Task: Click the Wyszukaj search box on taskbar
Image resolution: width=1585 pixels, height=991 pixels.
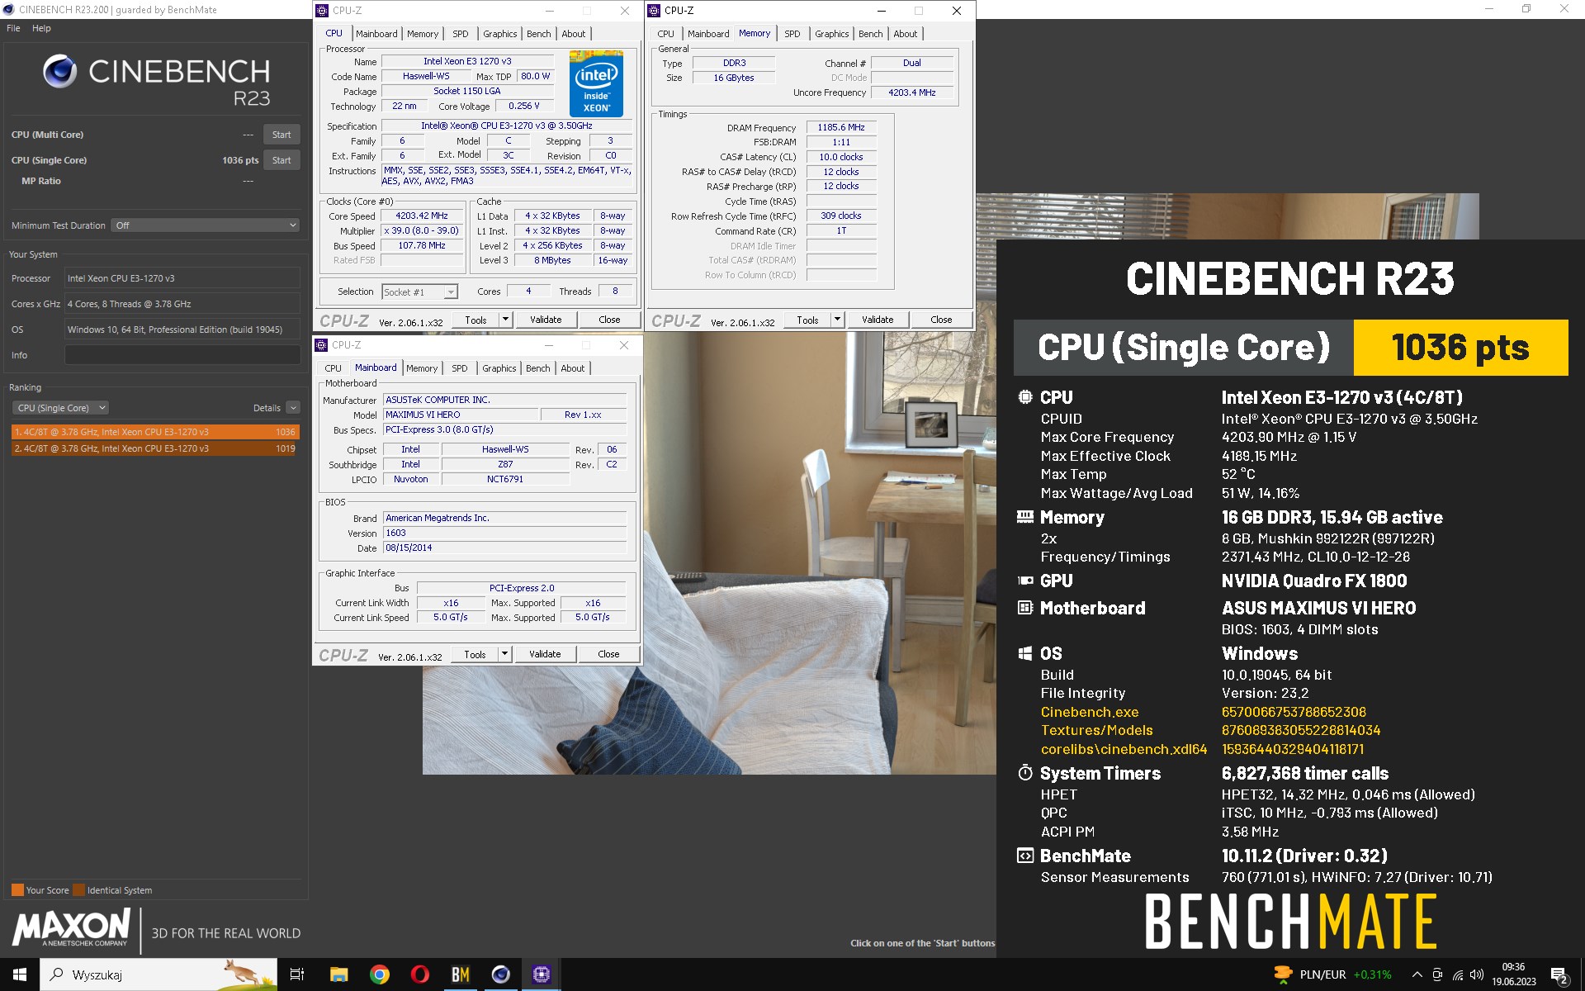Action: [158, 974]
